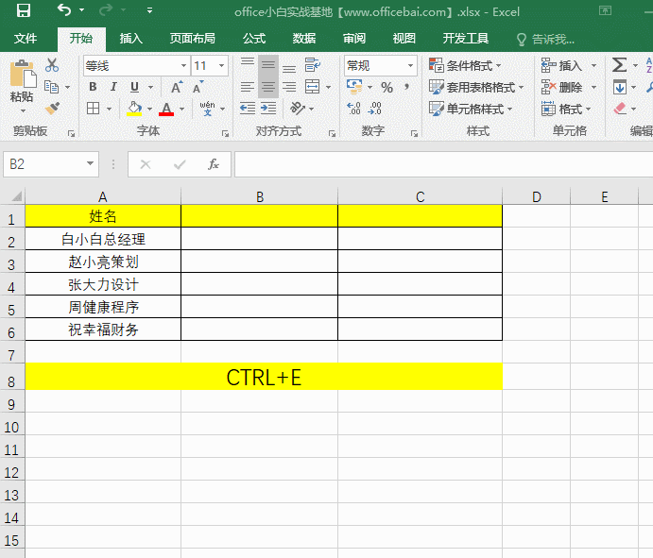Undo the last action
Image resolution: width=653 pixels, height=558 pixels.
[64, 9]
